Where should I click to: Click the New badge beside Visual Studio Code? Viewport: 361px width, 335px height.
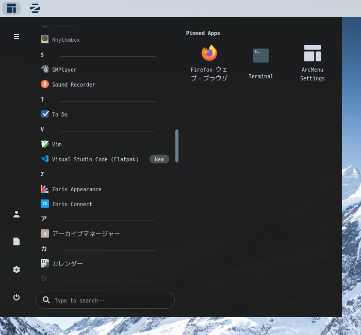coord(159,159)
